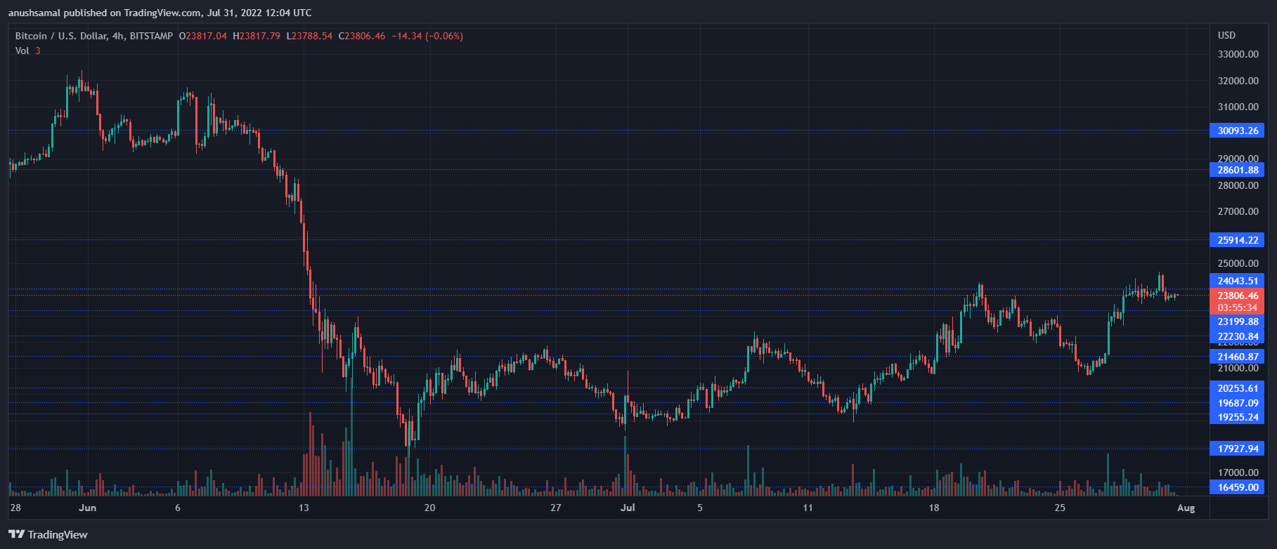Screen dimensions: 1277x549
Task: Select the 19687.09 price label
Action: point(1237,403)
